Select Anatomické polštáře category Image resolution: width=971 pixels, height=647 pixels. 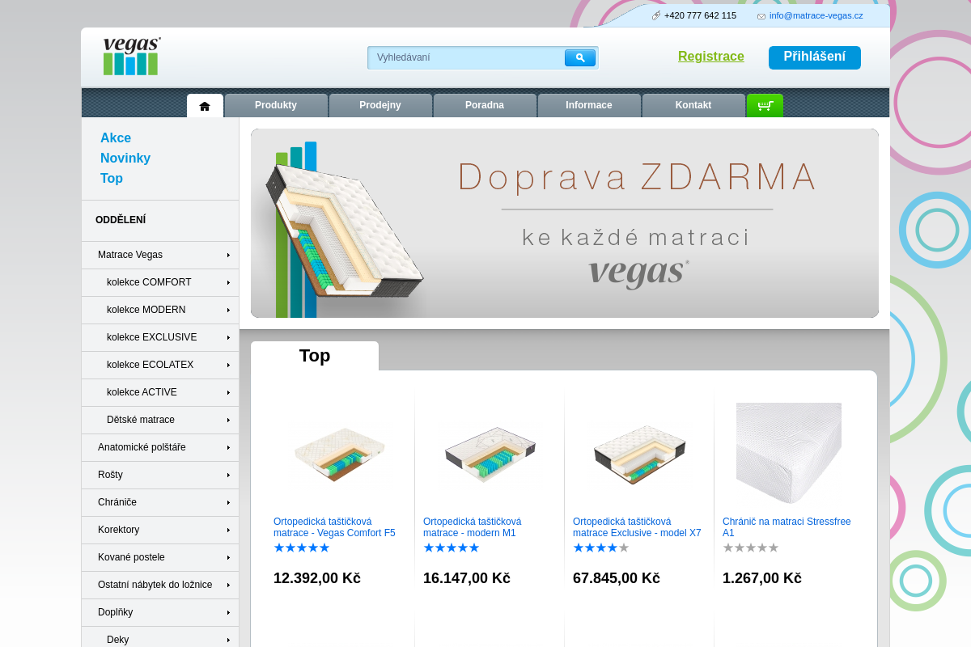[142, 448]
